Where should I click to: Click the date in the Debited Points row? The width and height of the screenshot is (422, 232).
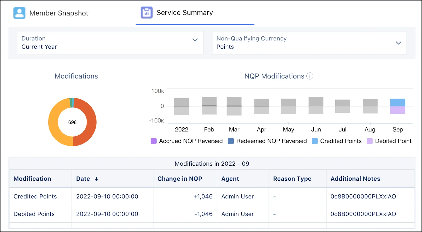(x=107, y=214)
